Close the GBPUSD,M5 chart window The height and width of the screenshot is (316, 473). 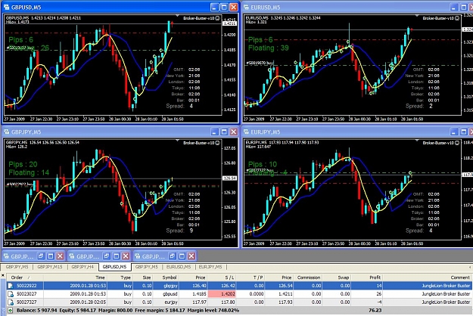(234, 7)
